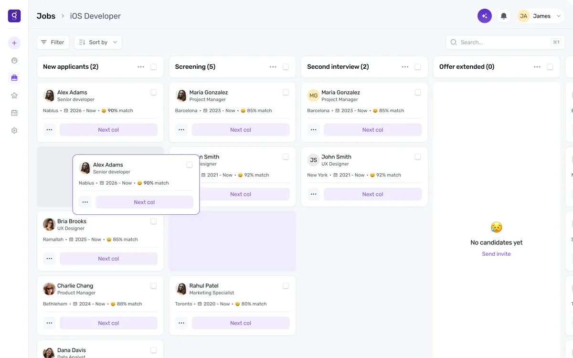Click the AI sparkle button in header
The image size is (573, 358).
(x=485, y=16)
